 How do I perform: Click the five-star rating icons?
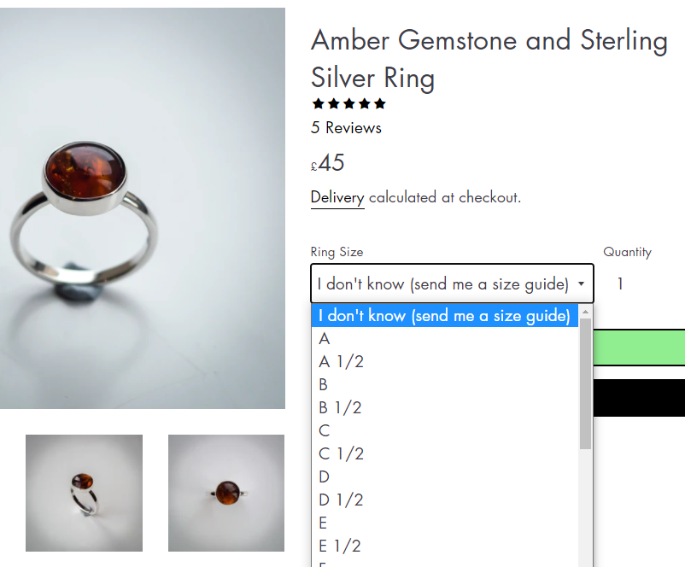(x=348, y=104)
